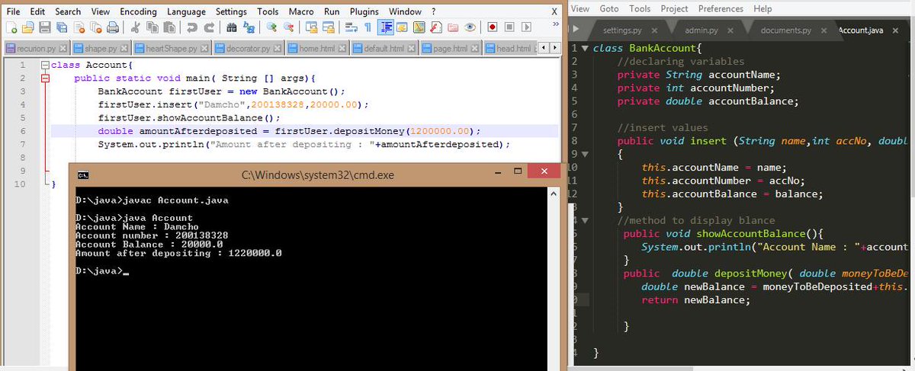Click the User Defined Language icon
Screen dimensions: 915x371
tap(401, 27)
